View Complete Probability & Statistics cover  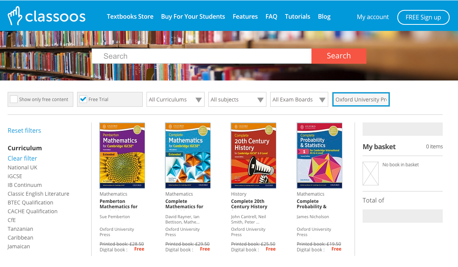pos(319,156)
